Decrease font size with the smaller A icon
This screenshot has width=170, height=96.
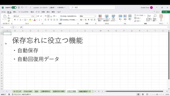click(41, 16)
